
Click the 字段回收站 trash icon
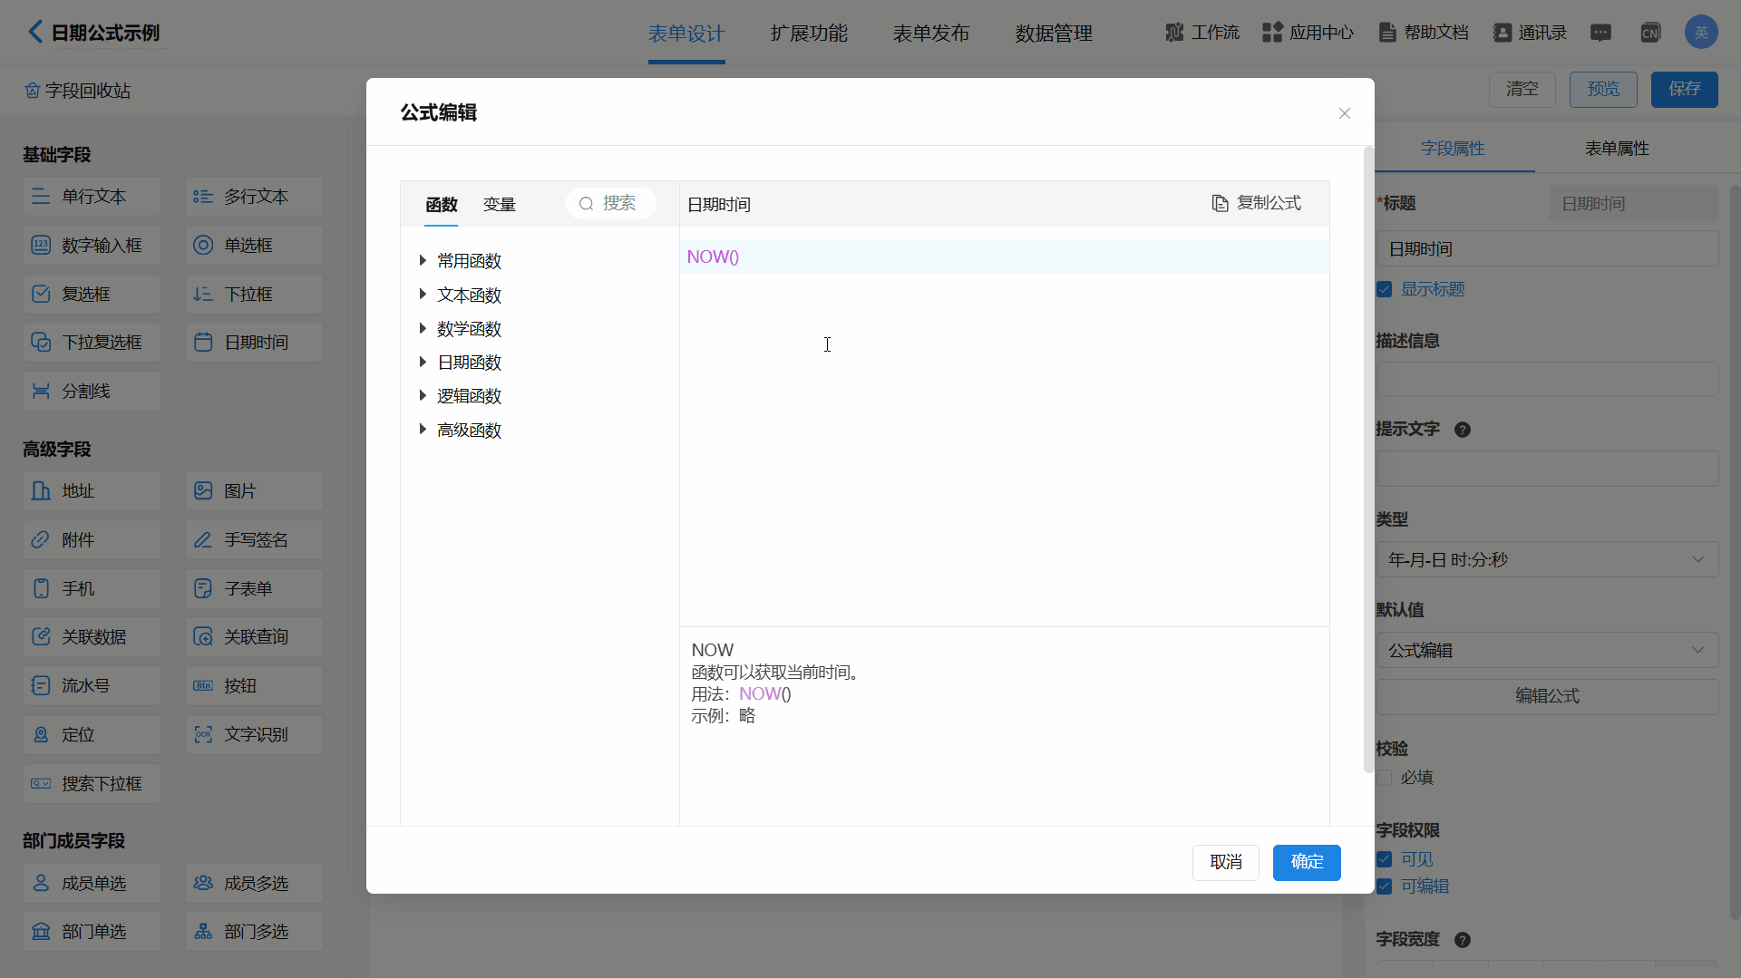click(x=33, y=91)
